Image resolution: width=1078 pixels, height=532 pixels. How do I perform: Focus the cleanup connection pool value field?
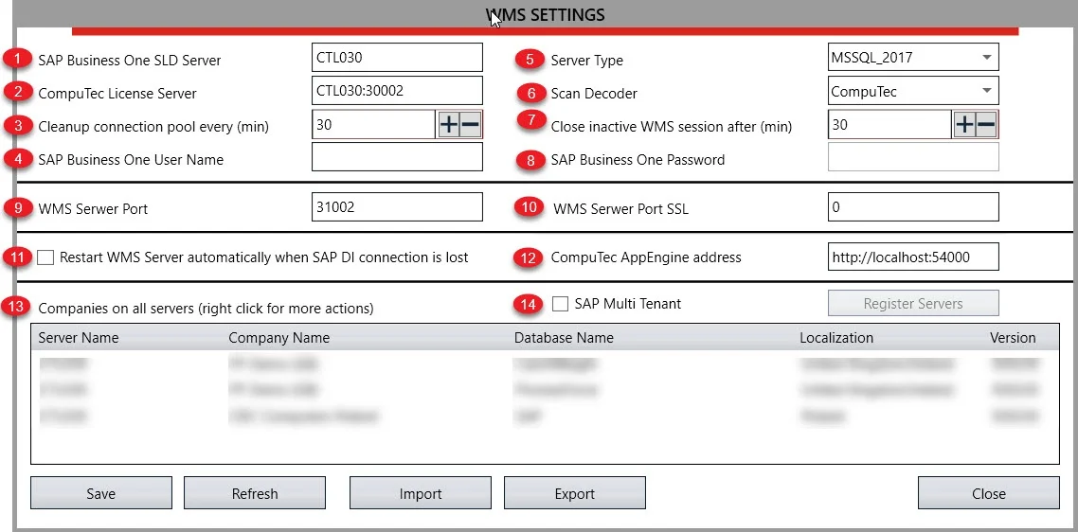373,124
